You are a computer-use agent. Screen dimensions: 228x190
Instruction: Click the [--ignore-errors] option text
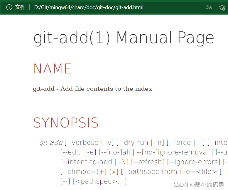194,162
